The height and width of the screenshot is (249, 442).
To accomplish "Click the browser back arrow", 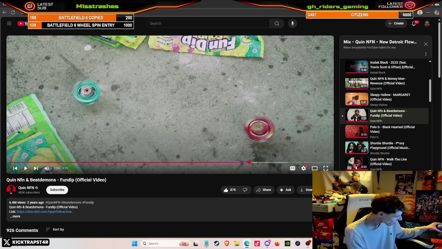I will (x=4, y=12).
